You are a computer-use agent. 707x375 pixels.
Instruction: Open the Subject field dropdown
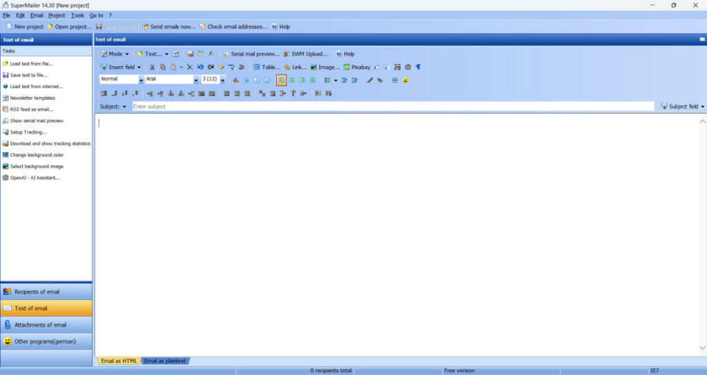tap(683, 107)
